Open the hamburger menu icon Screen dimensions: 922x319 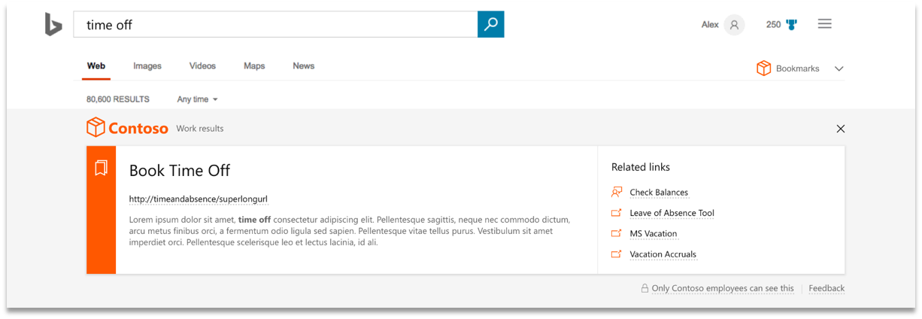coord(824,24)
